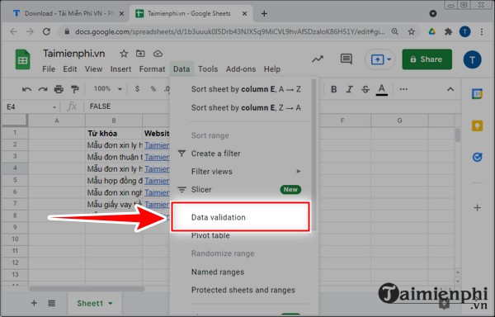Format as currency with dollar icon
Image resolution: width=495 pixels, height=317 pixels.
click(137, 89)
